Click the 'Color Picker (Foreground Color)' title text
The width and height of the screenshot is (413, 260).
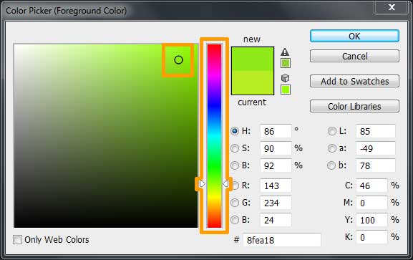(x=66, y=11)
